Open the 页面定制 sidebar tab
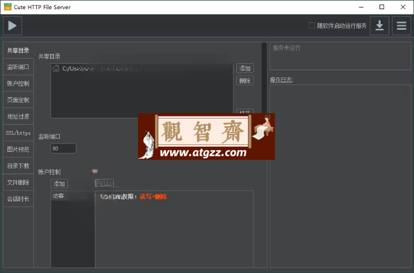Viewport: 414px width, 273px height. (18, 100)
